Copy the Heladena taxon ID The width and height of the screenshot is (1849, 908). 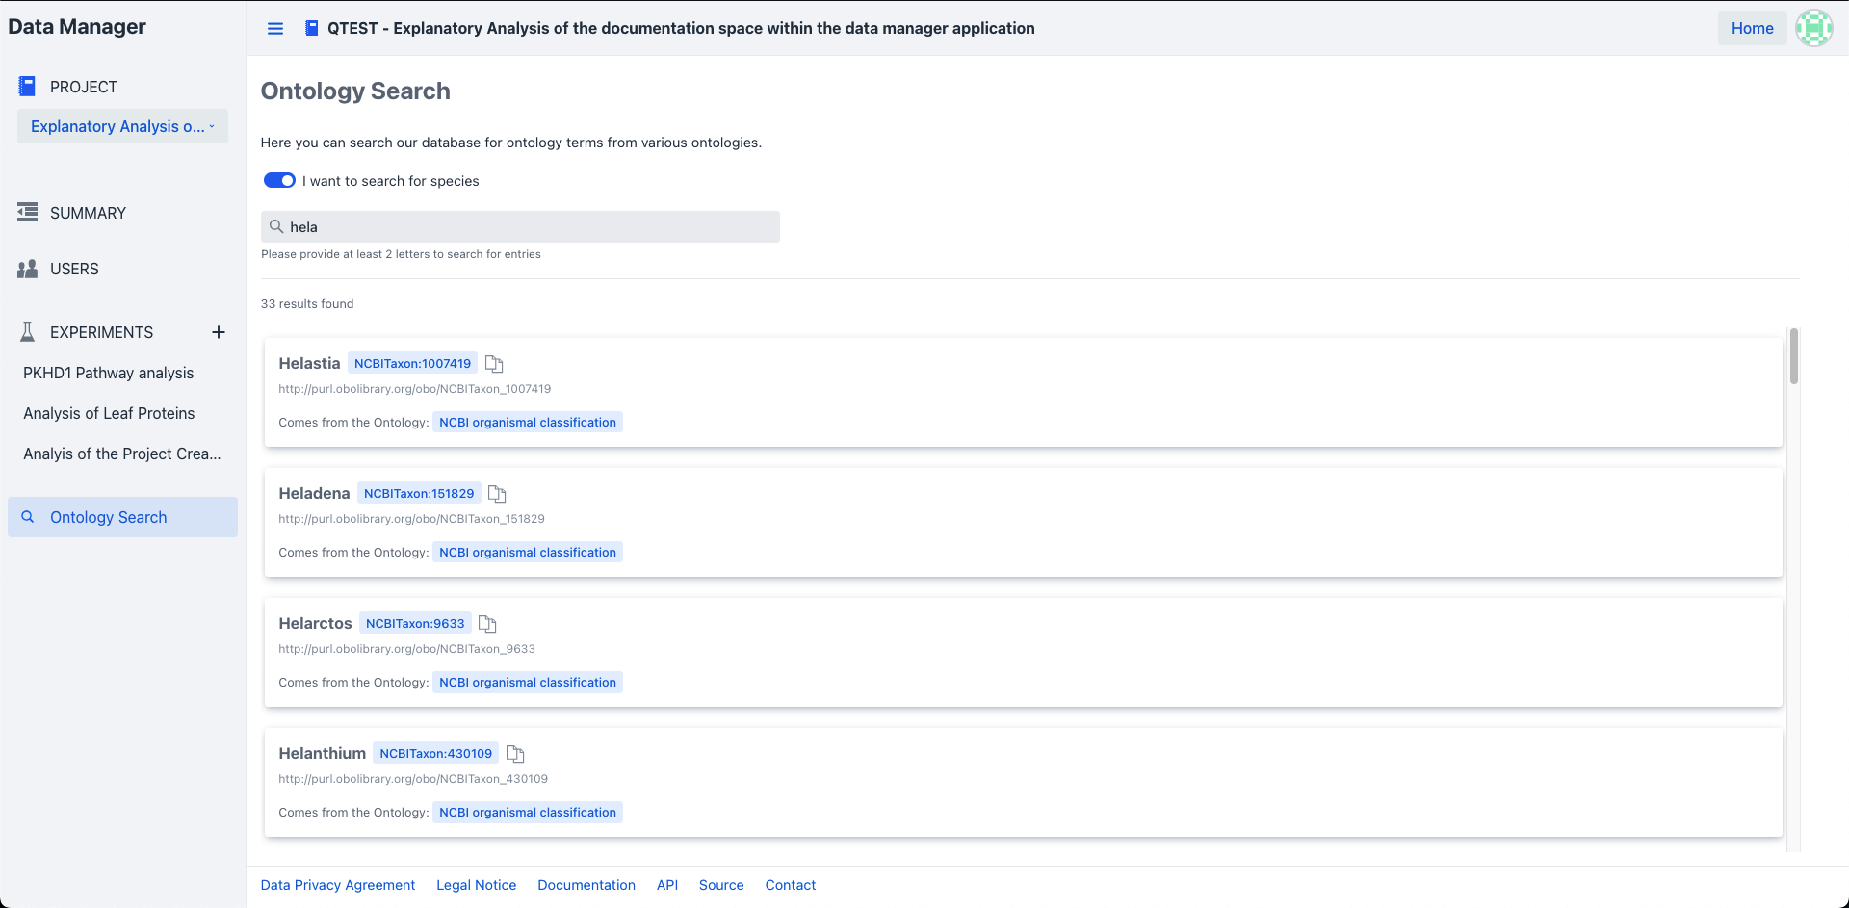[x=497, y=494]
